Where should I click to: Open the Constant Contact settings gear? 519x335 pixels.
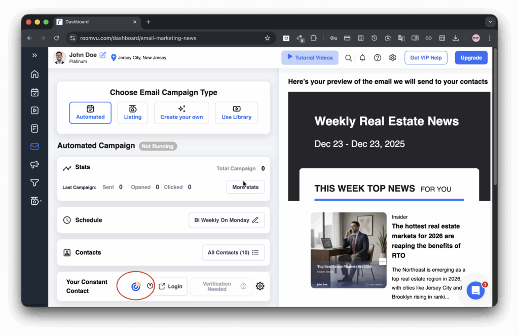[x=260, y=286]
